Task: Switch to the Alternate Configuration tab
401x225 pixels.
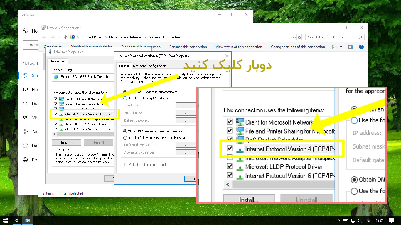Action: [x=149, y=66]
